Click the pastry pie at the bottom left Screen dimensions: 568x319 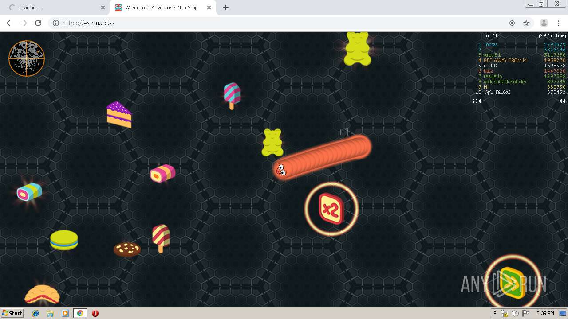coord(42,295)
